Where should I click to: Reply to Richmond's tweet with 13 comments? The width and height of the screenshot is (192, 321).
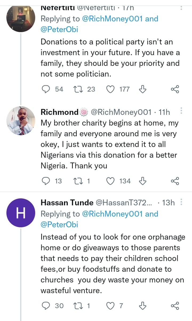[46, 181]
